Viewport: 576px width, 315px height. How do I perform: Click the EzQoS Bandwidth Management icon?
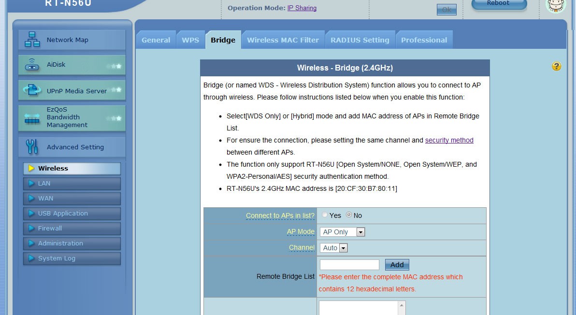tap(32, 118)
